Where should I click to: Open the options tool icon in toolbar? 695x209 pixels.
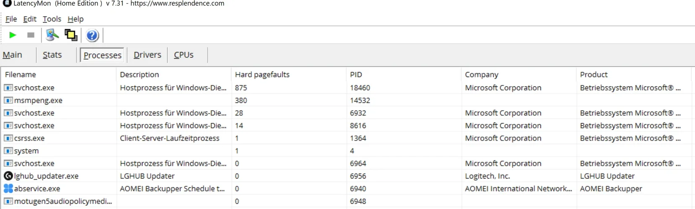coord(52,35)
